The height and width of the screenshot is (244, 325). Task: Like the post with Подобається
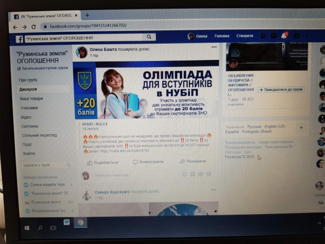click(x=103, y=163)
